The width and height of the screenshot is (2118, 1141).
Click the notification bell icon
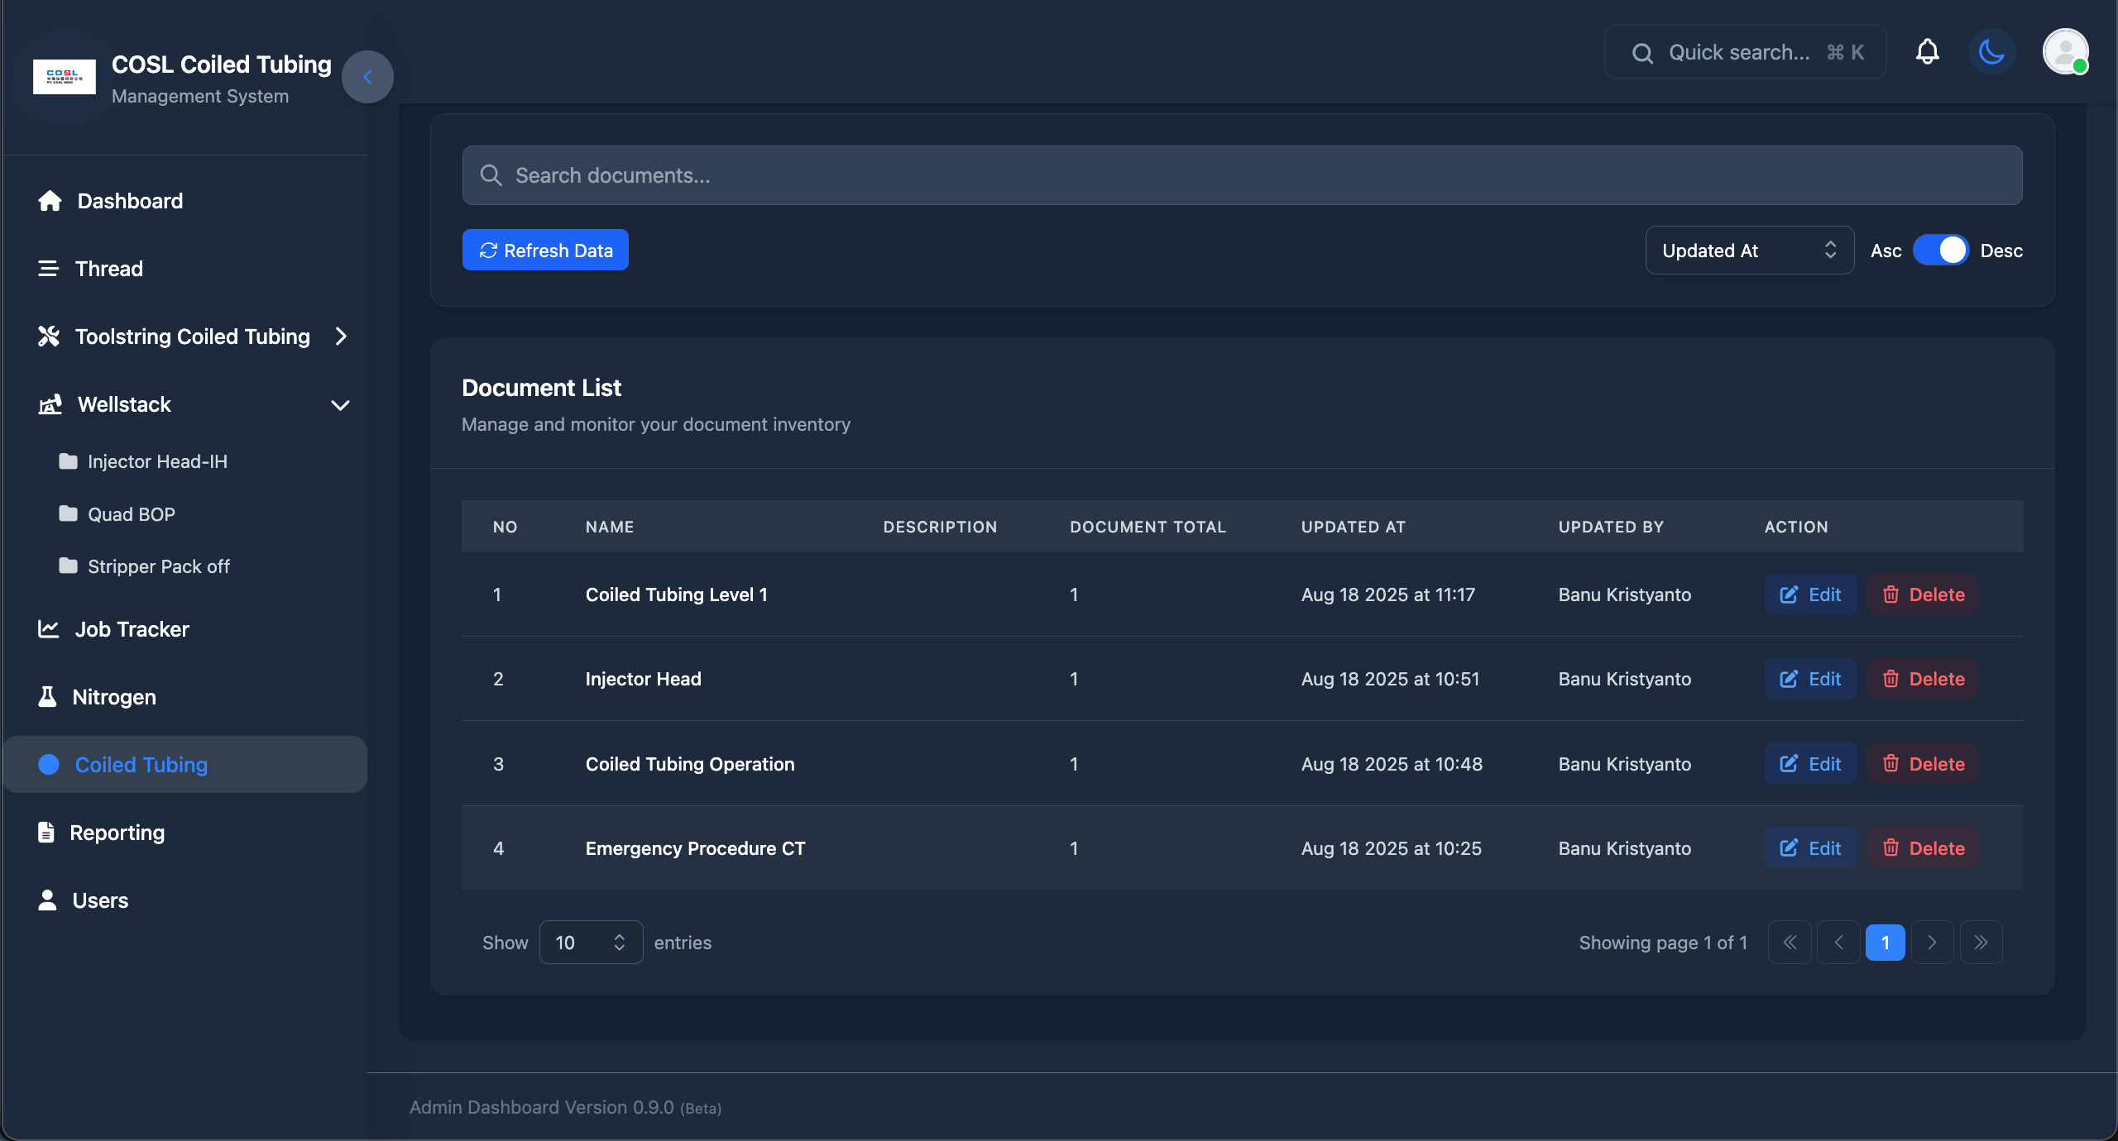pos(1927,52)
